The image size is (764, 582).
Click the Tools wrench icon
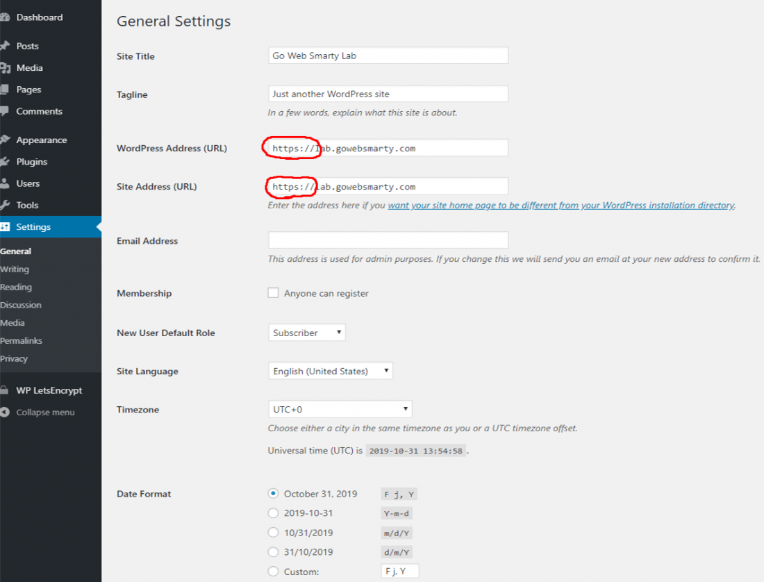4,205
